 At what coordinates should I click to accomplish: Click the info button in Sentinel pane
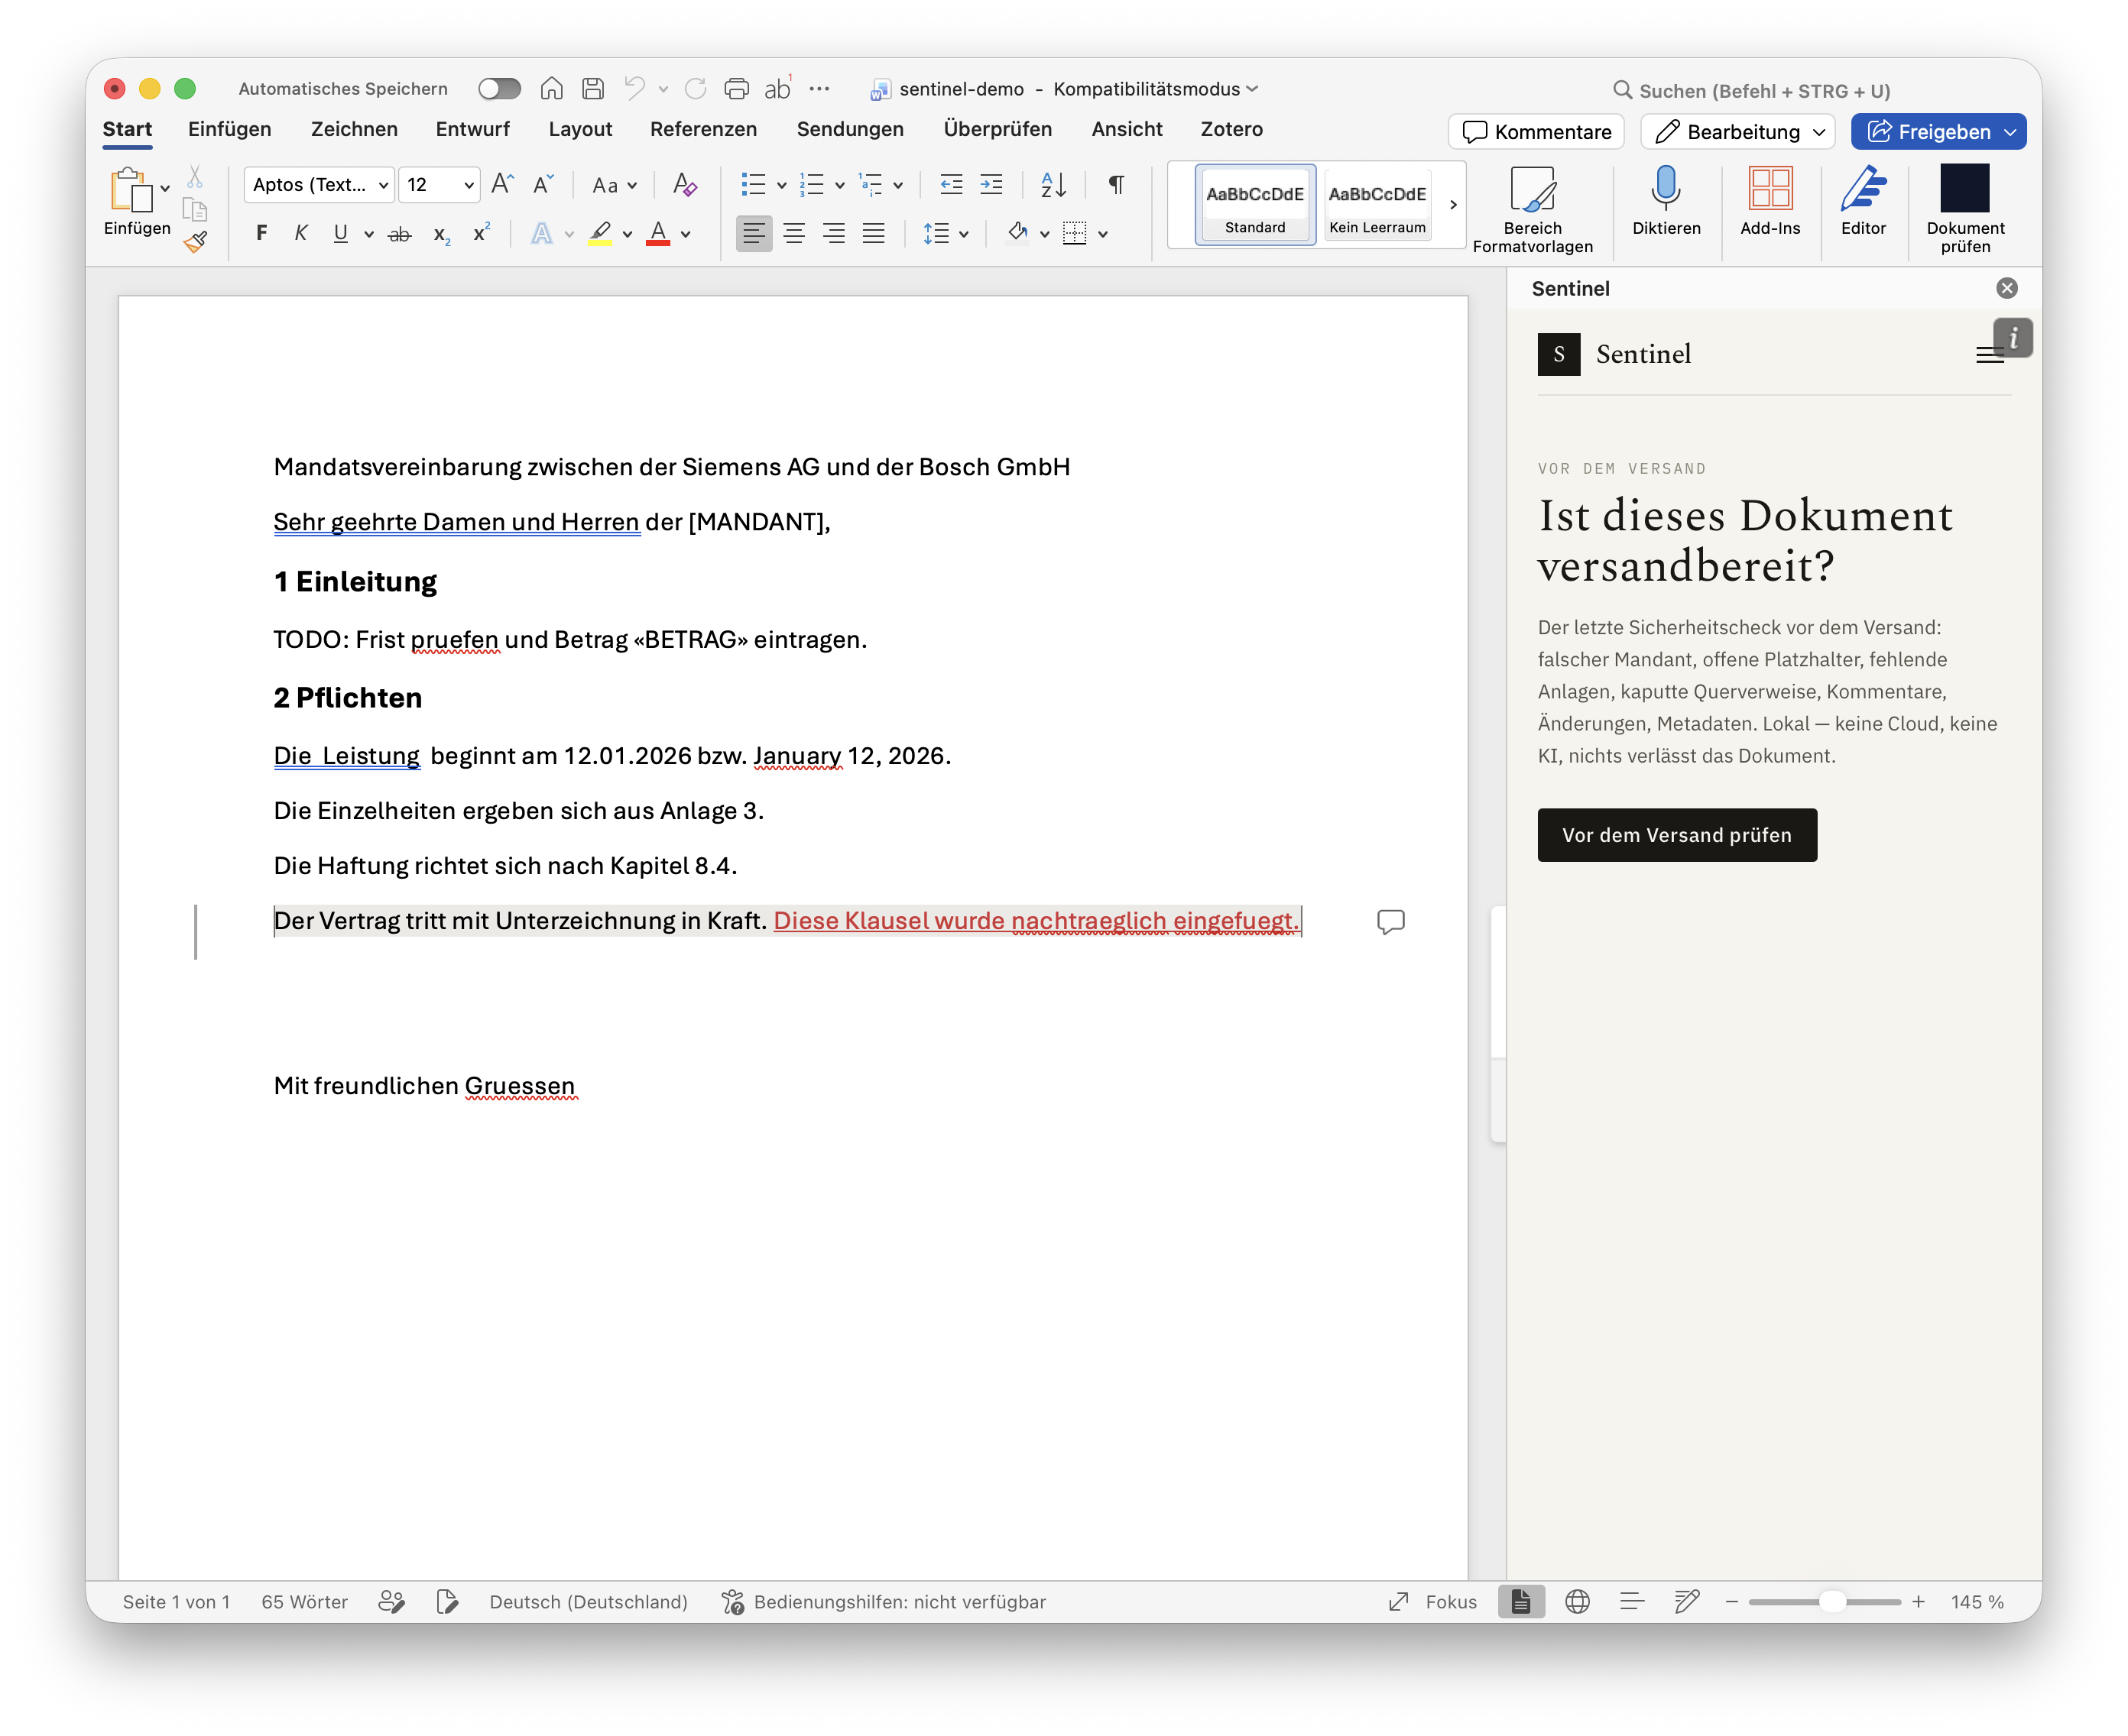[2013, 338]
